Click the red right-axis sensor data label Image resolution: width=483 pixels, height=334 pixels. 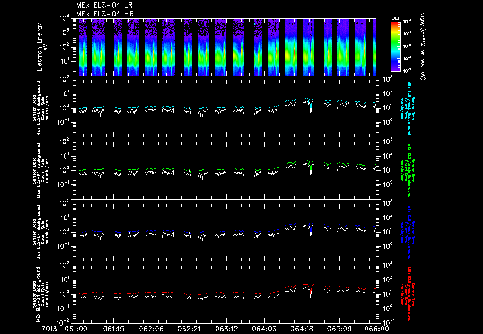(x=409, y=294)
